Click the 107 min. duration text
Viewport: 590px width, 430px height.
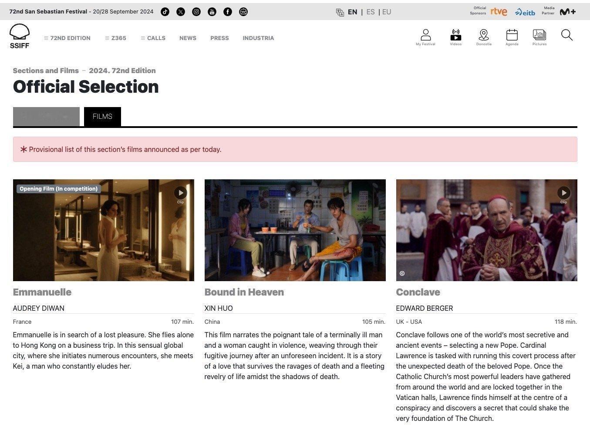[x=182, y=322]
